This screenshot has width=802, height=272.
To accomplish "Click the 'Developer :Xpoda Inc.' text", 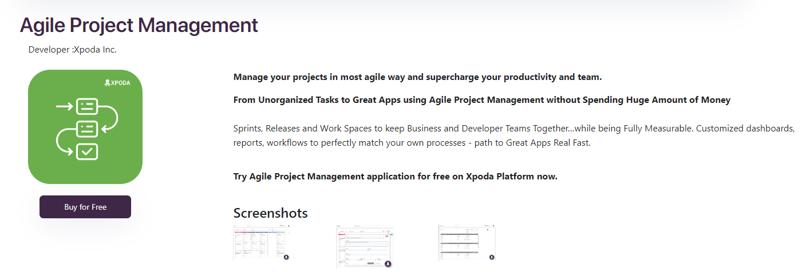I will point(73,50).
